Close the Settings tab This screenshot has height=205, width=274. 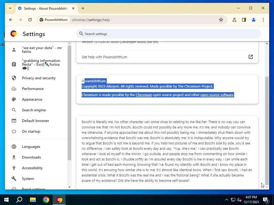point(73,8)
